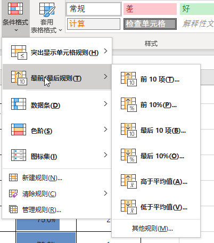Select 低于平均值(V)... rule
This screenshot has height=243, width=214.
tap(156, 207)
